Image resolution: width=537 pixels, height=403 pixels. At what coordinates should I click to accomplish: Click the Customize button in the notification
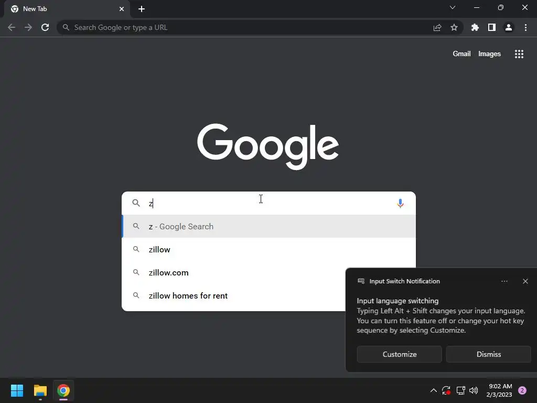(x=399, y=354)
